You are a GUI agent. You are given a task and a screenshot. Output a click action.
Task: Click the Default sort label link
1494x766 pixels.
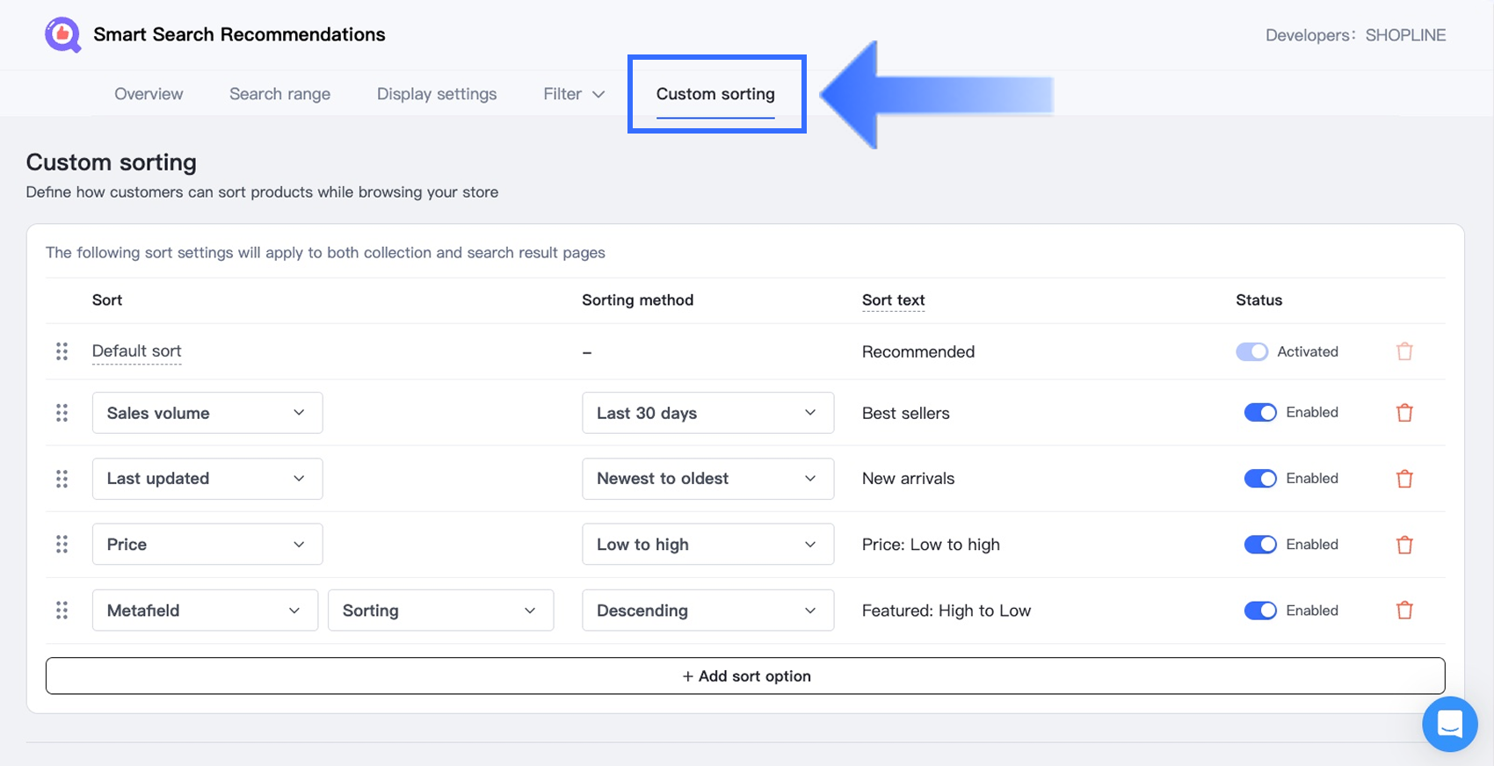click(x=136, y=351)
